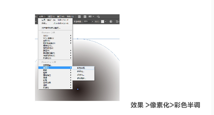The image size is (214, 115).
Task: Expand the 扭曲和变换(D) submenu
Action: (55, 43)
